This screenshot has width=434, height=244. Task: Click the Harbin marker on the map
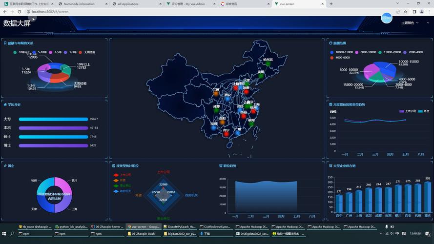tap(268, 64)
